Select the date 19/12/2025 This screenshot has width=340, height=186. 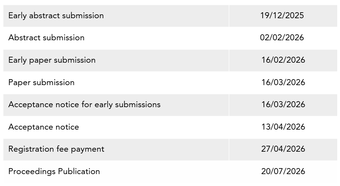point(282,15)
